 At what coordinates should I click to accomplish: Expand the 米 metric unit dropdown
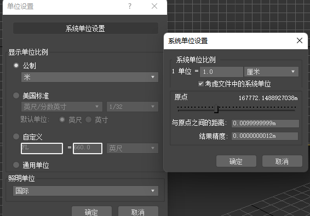90,77
